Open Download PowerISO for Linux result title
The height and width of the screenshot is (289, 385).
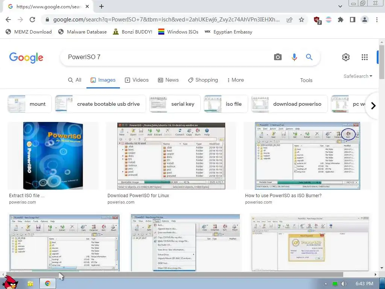coord(138,196)
